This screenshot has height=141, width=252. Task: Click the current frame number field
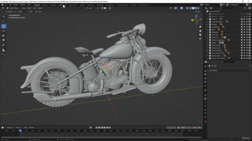(171, 128)
